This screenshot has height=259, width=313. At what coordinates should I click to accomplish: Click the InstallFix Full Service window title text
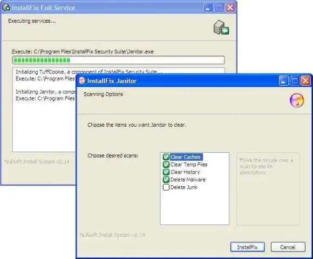tap(43, 8)
